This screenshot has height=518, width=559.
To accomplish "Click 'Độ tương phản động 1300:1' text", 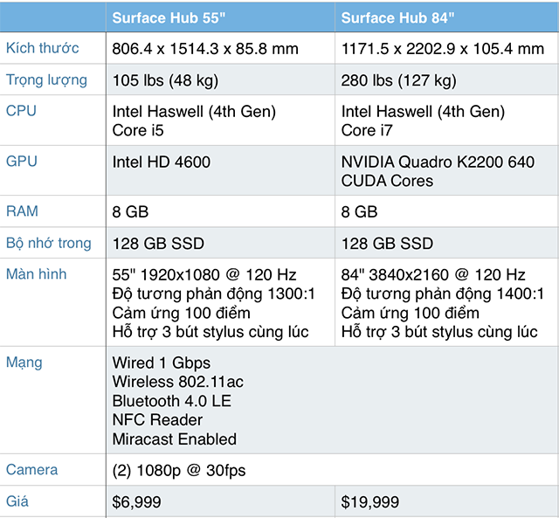I will point(213,294).
